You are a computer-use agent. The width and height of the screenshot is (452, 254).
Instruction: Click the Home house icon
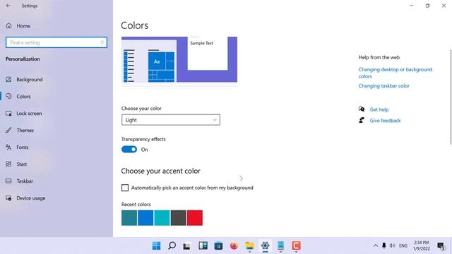pos(8,25)
